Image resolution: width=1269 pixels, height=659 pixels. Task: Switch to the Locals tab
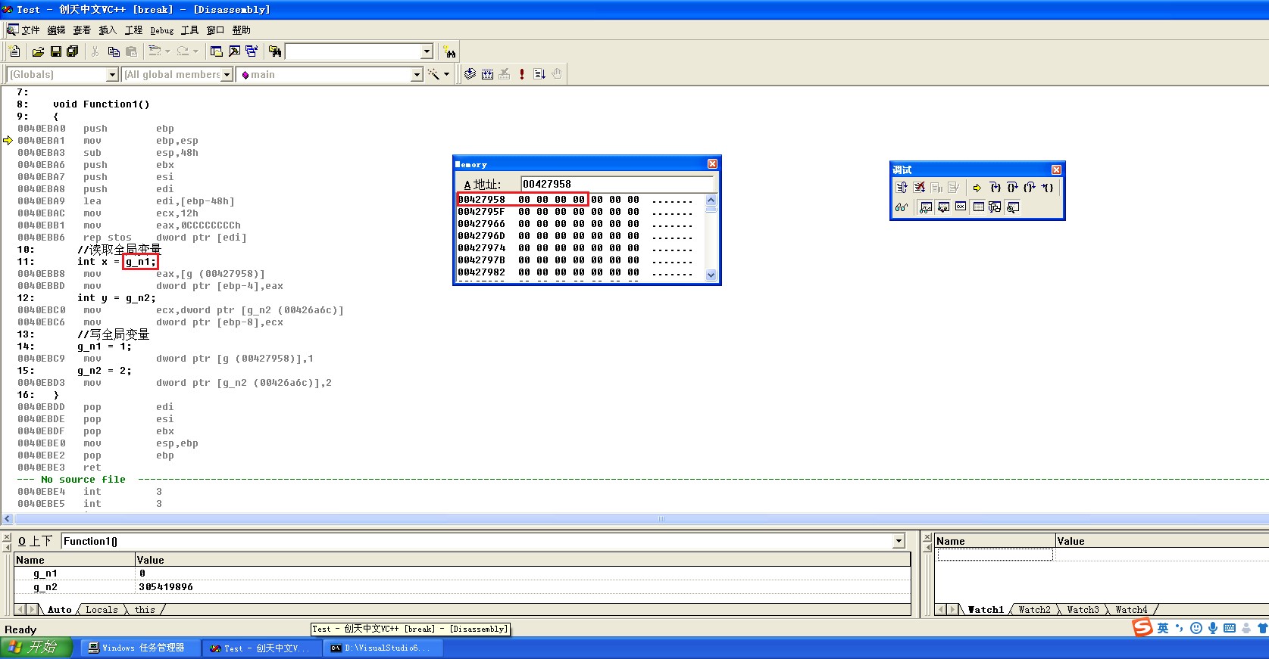coord(102,610)
